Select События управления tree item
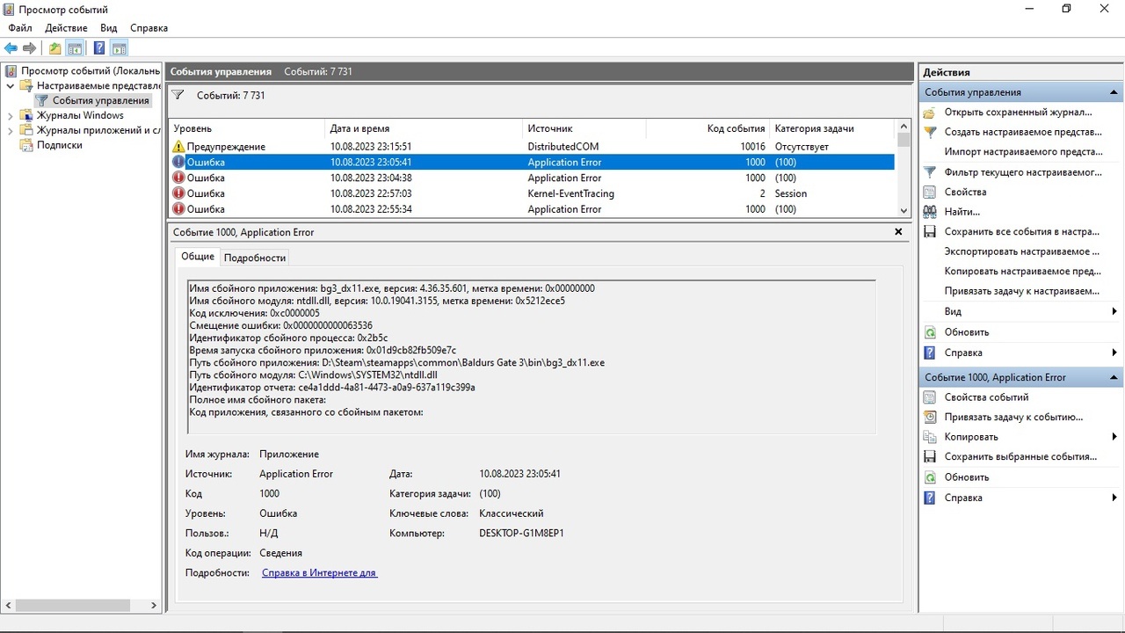1125x633 pixels. [x=100, y=101]
